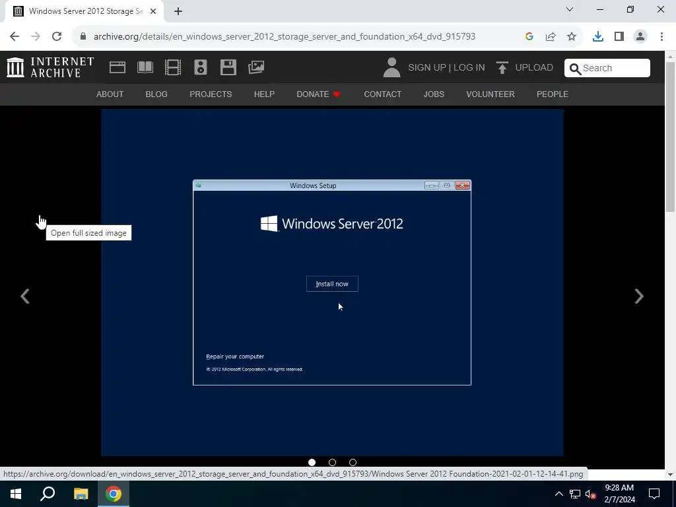Open the PROJECTS menu item
Viewport: 676px width, 507px height.
click(x=211, y=94)
